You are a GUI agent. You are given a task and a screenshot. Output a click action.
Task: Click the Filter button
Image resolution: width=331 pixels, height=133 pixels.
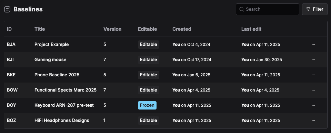(314, 9)
